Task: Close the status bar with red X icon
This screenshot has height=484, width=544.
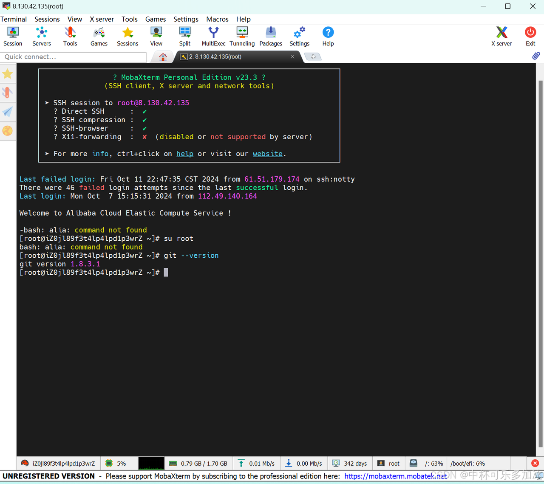Action: [535, 463]
